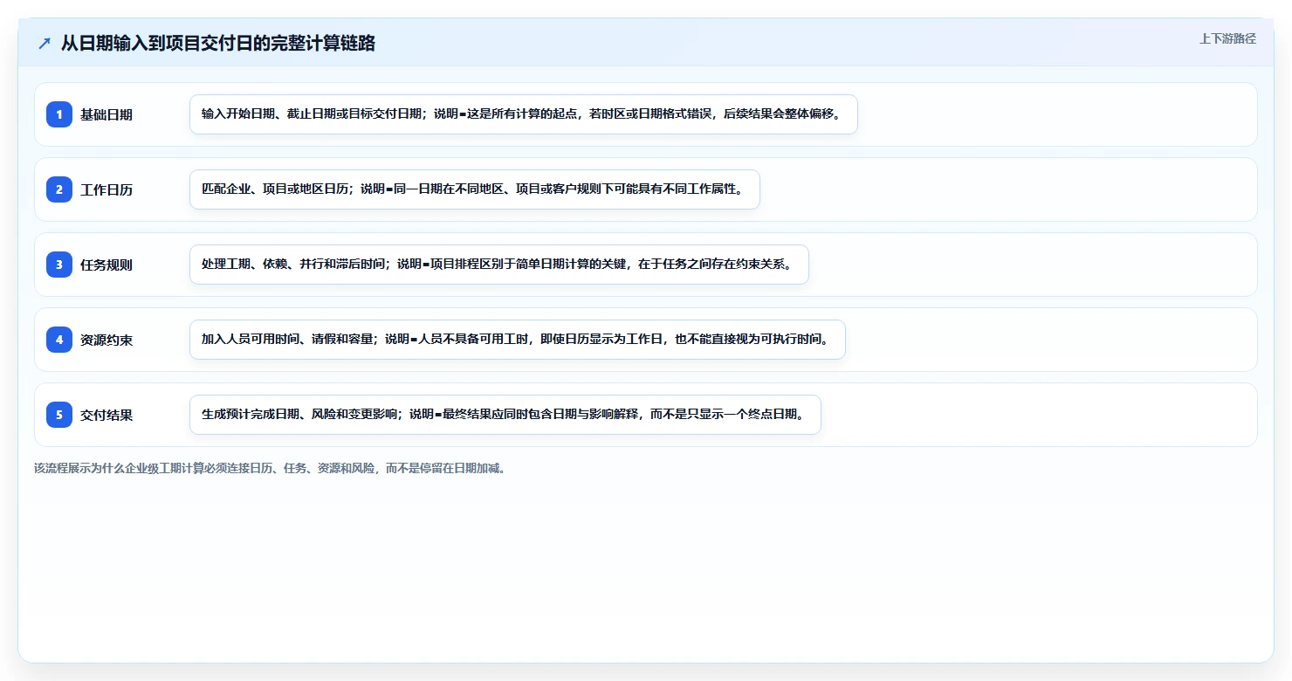1292x681 pixels.
Task: Click the 资源约束 step label
Action: (x=107, y=340)
